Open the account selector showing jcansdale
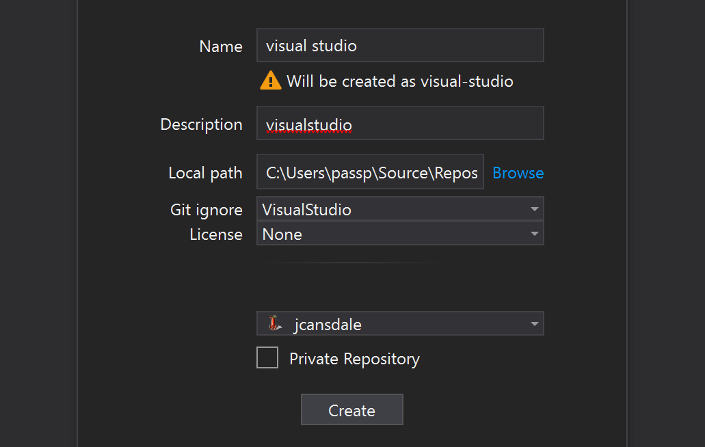This screenshot has width=705, height=447. 400,323
